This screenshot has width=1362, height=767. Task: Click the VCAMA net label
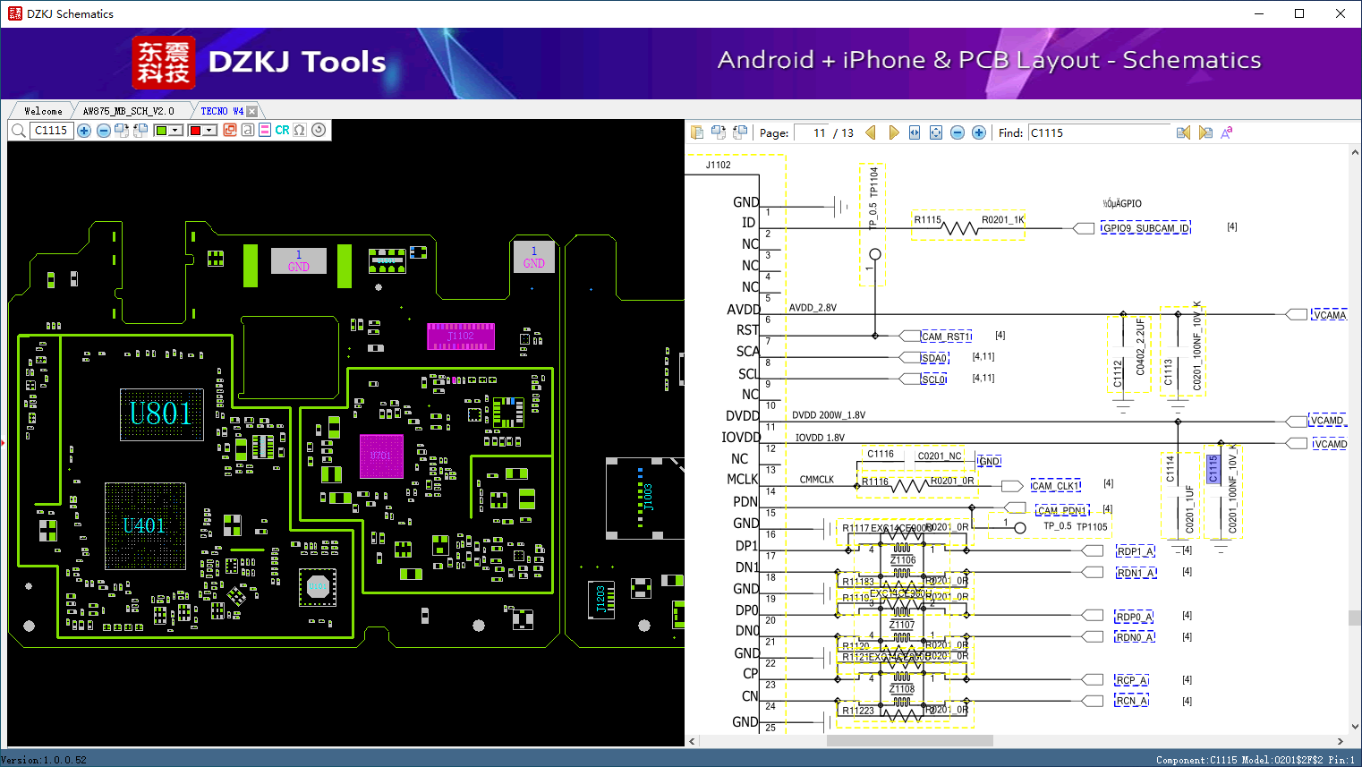point(1328,315)
